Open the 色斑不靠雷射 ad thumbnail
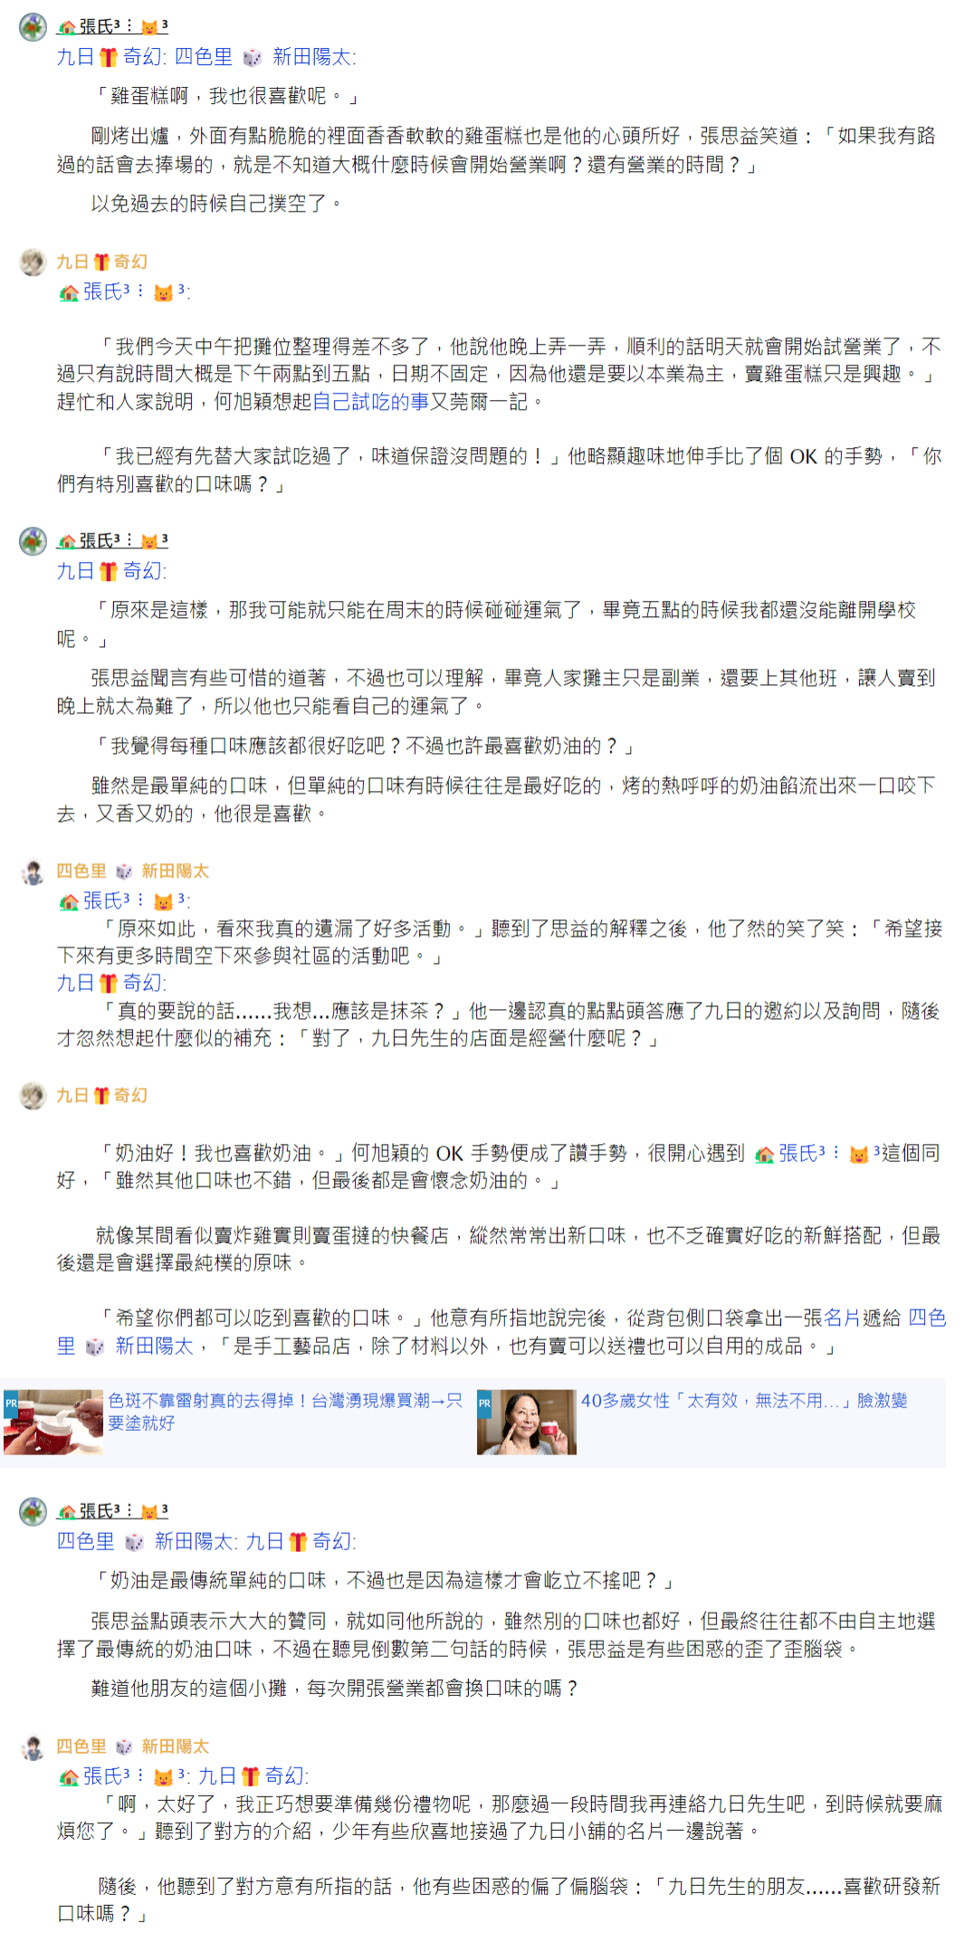Image resolution: width=974 pixels, height=1933 pixels. [x=53, y=1422]
